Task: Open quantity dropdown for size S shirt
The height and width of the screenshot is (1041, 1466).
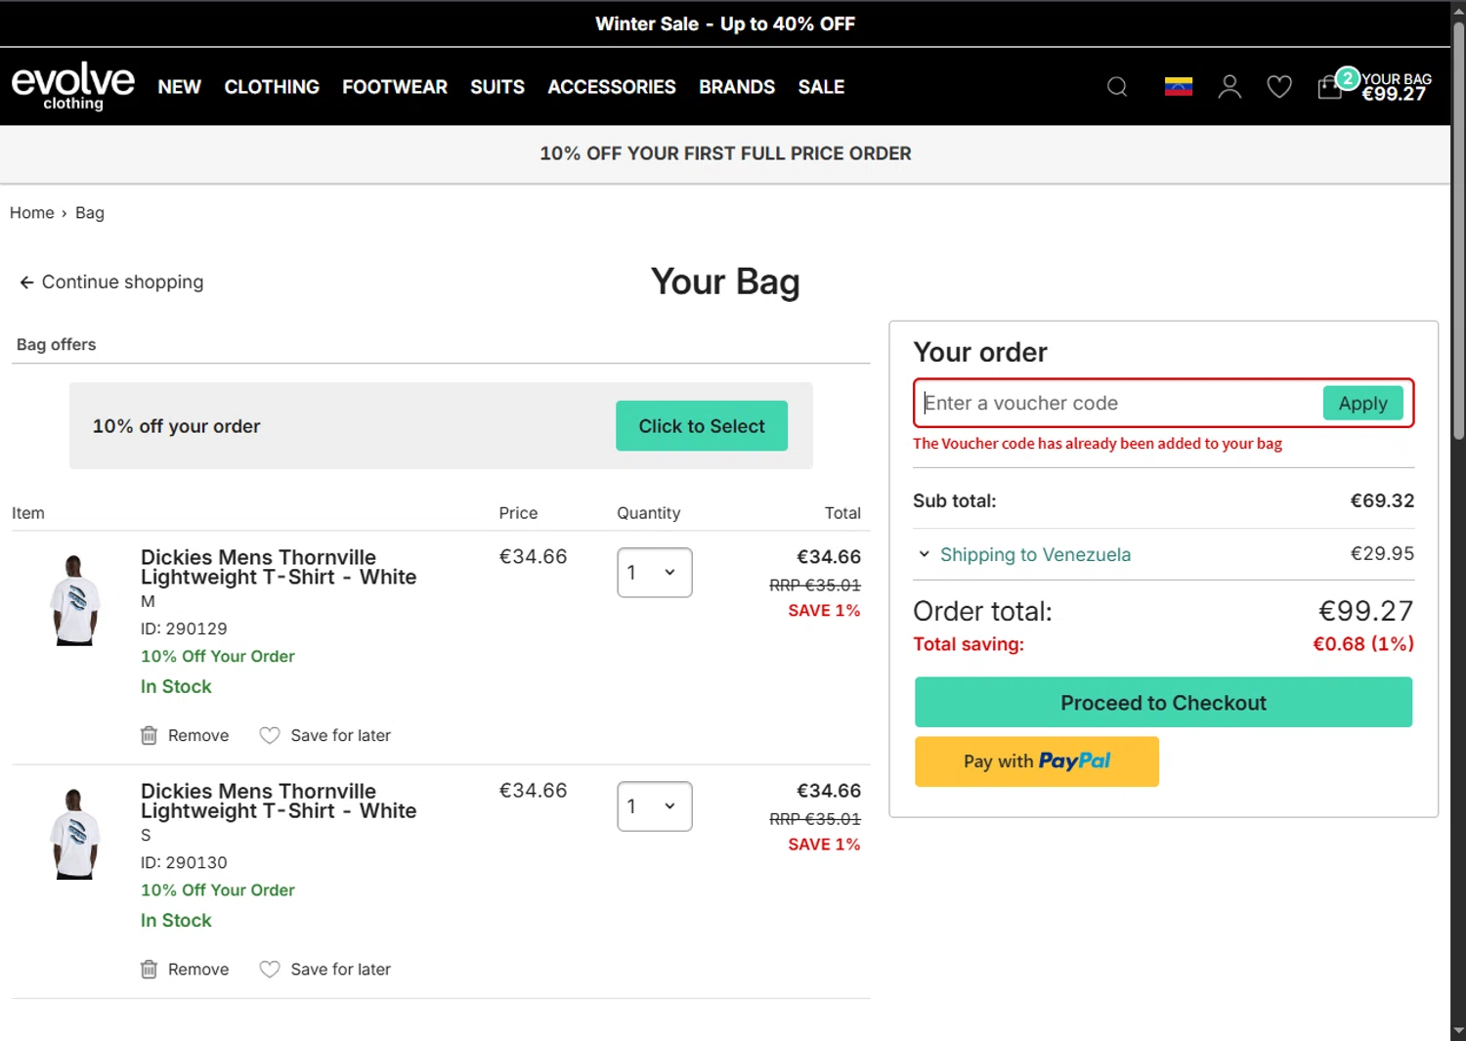Action: coord(654,806)
